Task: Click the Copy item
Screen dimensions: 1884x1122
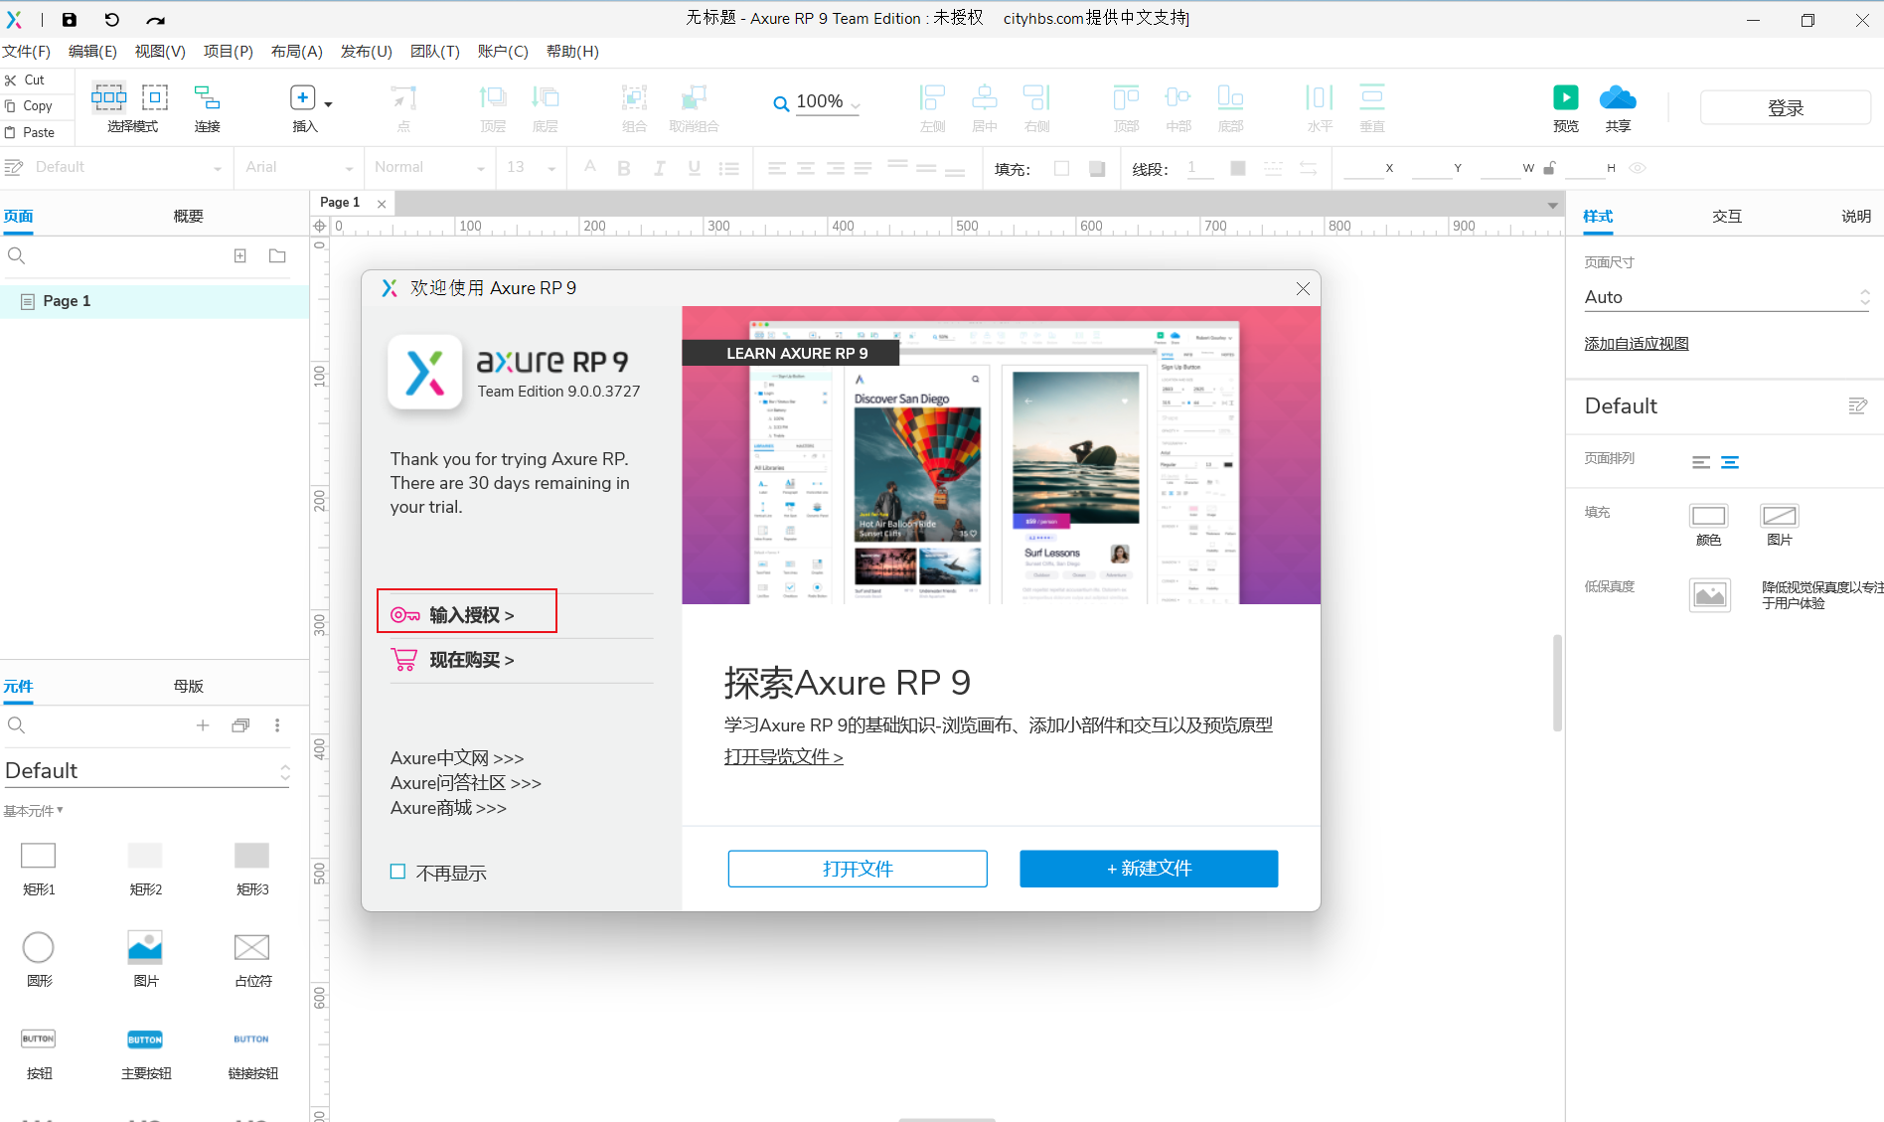Action: (29, 105)
